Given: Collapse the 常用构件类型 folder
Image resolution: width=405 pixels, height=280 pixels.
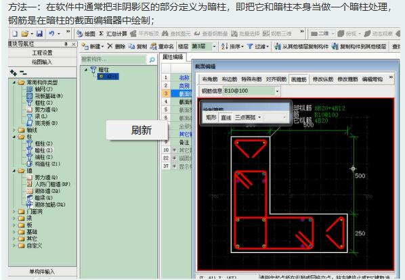Looking at the screenshot, I should pos(14,83).
